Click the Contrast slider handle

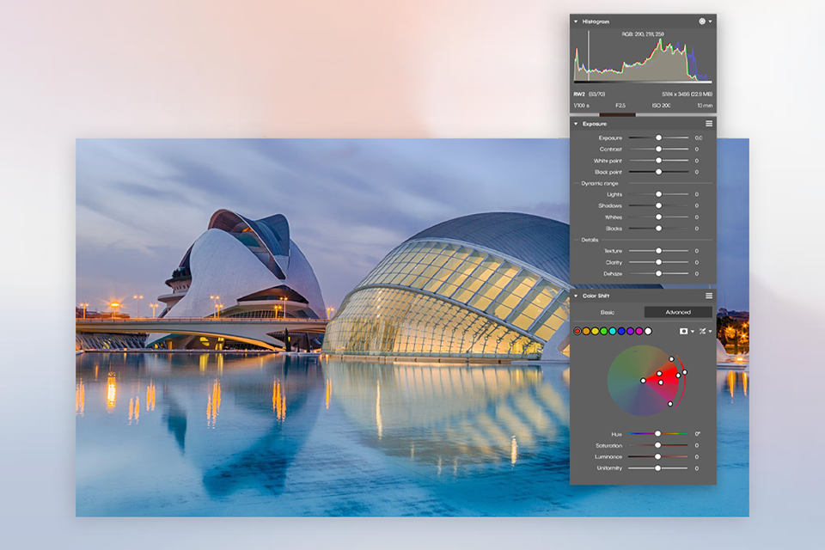[659, 149]
